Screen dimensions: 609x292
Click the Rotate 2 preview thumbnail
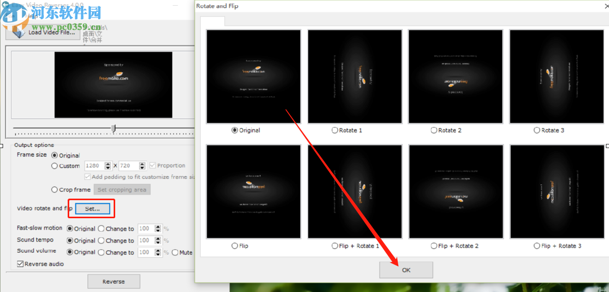[456, 77]
